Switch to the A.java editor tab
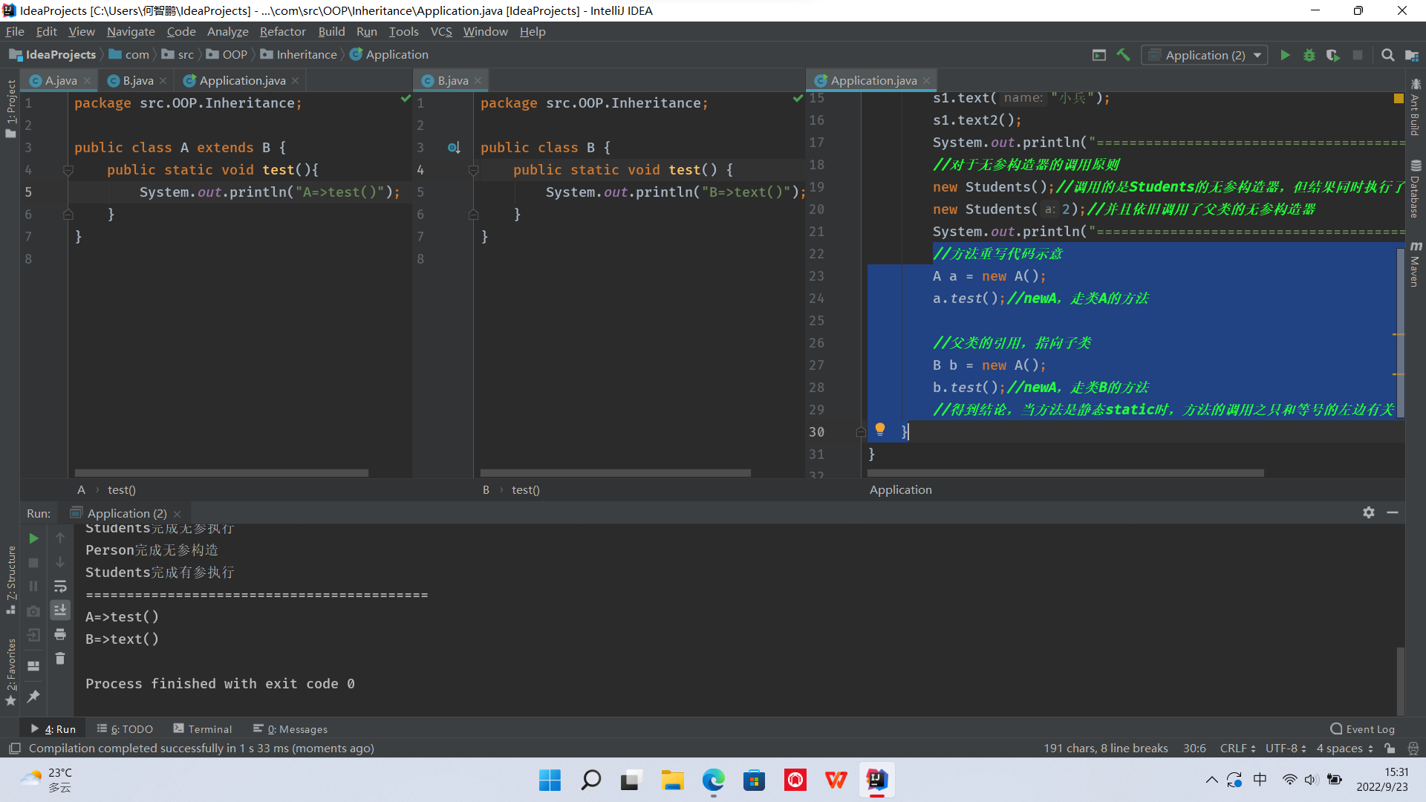 (60, 80)
